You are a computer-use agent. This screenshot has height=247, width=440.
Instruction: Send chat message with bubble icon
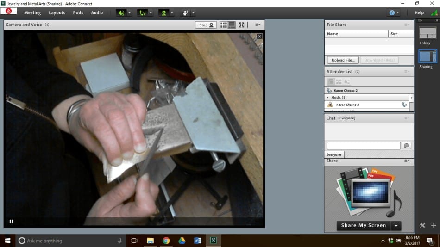coord(406,146)
